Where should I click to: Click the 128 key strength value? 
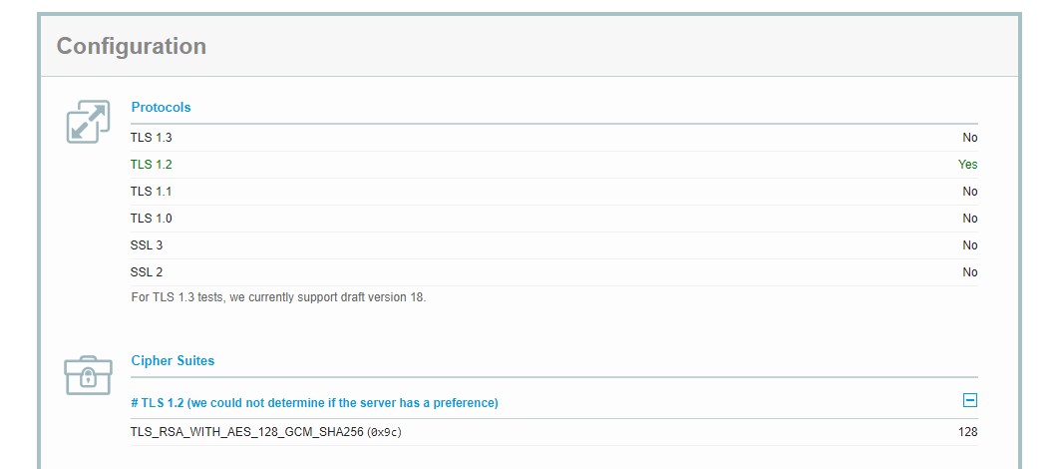967,432
